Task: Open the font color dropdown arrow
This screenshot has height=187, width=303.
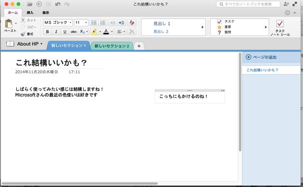Action: point(112,32)
